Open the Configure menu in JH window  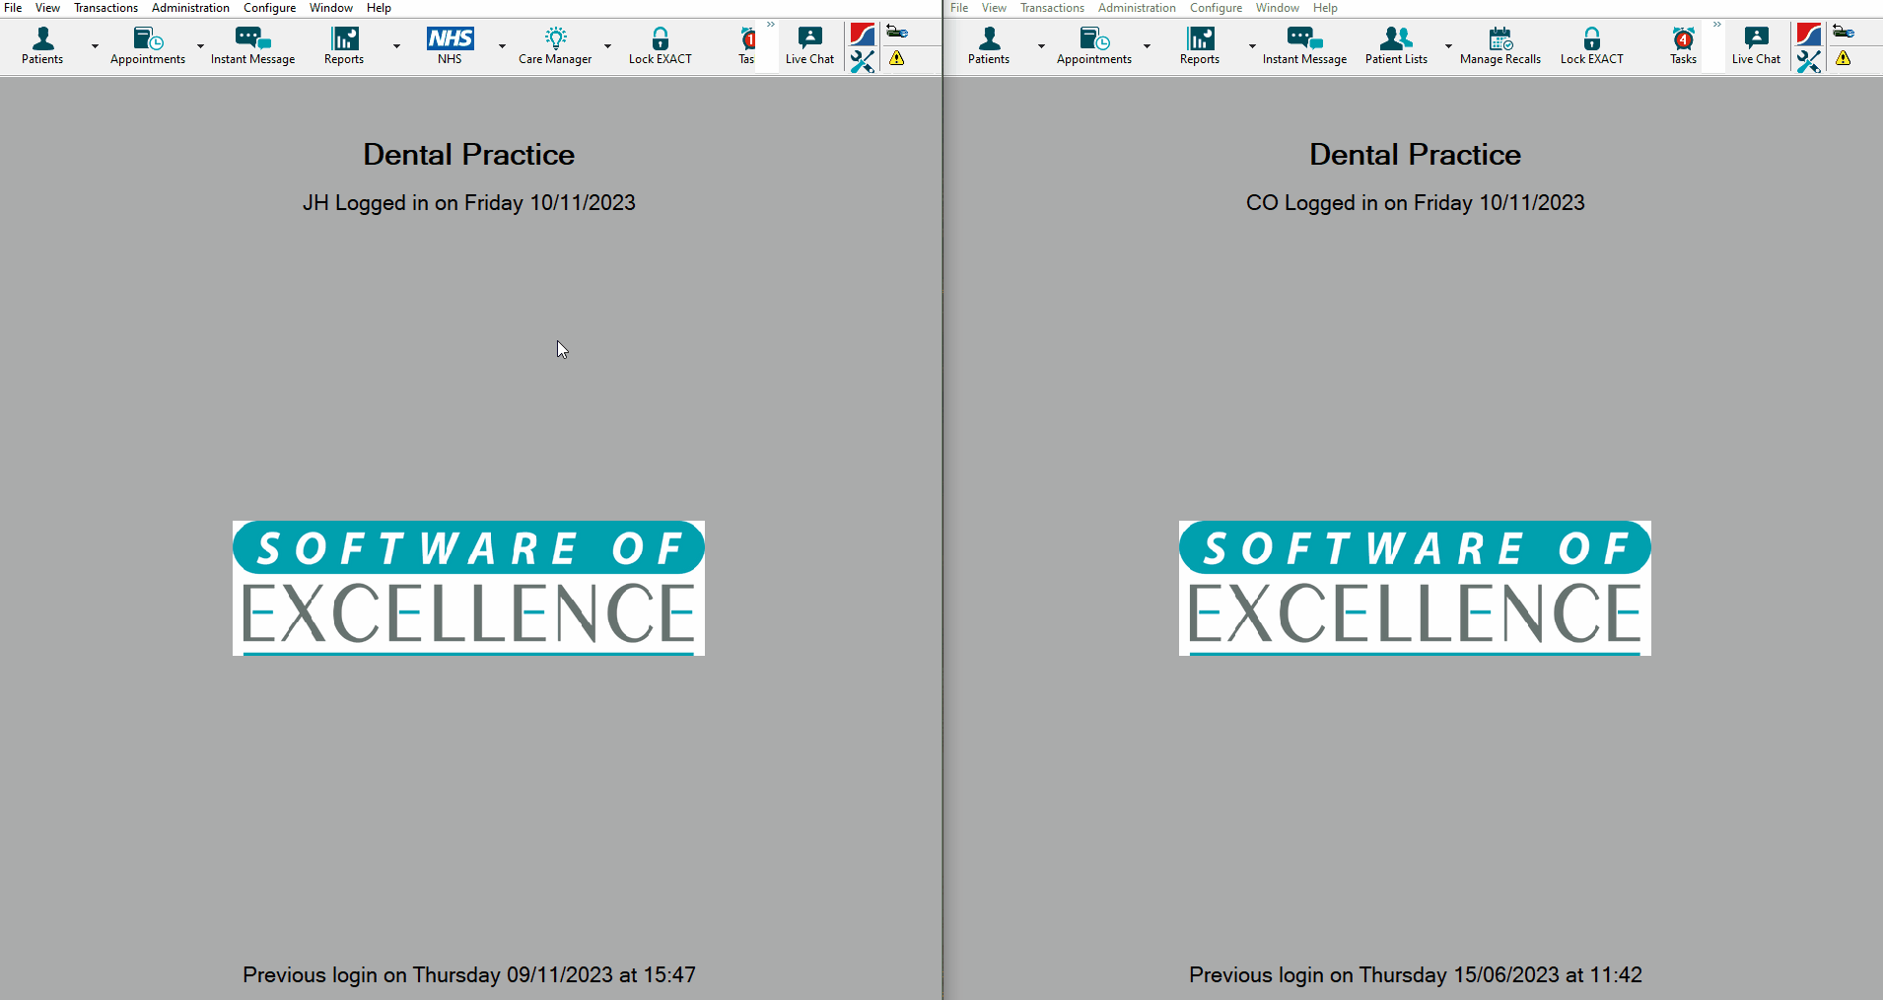click(x=269, y=8)
